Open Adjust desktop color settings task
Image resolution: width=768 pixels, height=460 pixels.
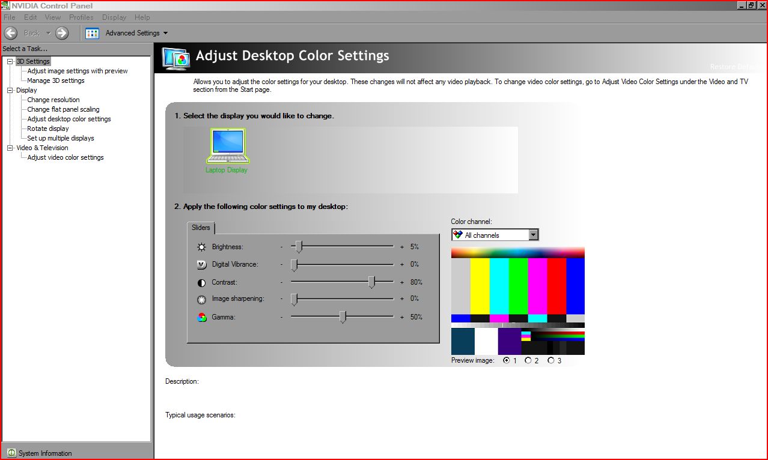[69, 119]
